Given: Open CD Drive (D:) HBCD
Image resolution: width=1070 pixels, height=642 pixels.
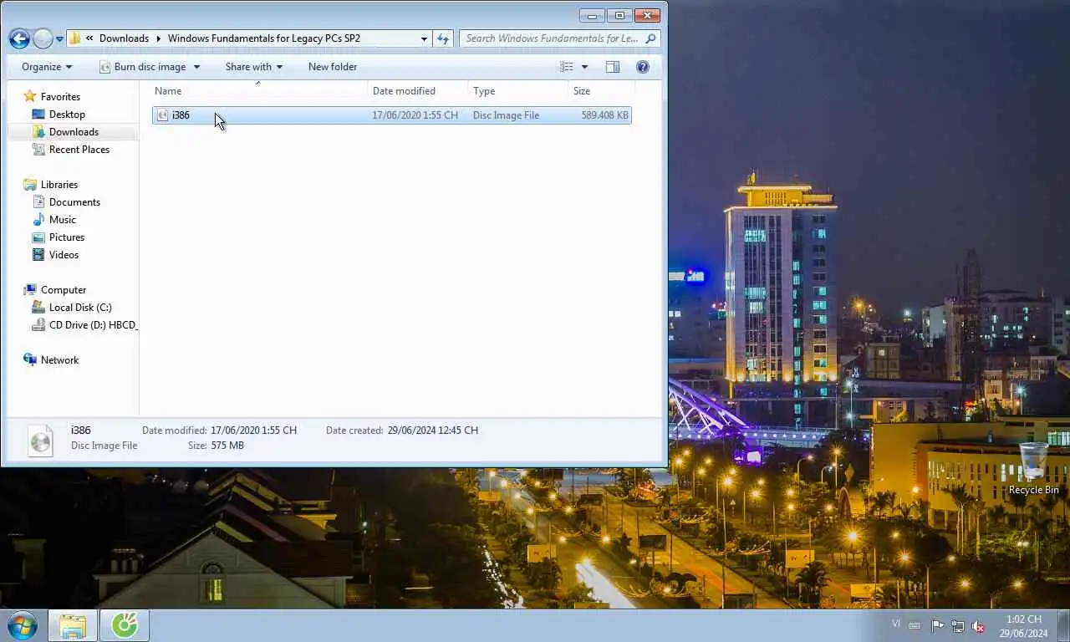Looking at the screenshot, I should (84, 325).
